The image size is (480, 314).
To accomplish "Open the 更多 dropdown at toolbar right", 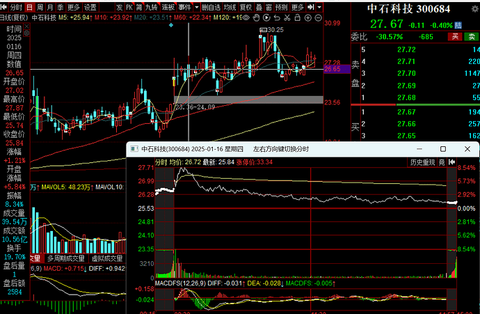I will (299, 6).
